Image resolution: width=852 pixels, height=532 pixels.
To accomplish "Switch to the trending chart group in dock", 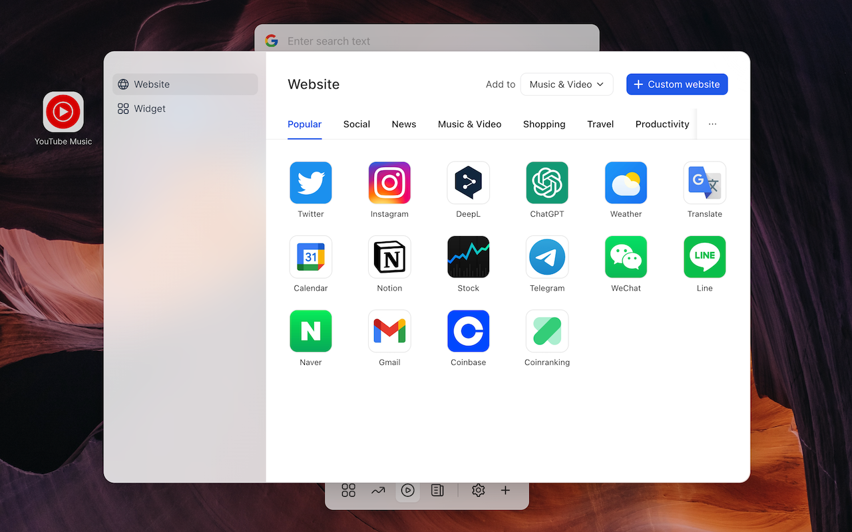I will point(378,490).
